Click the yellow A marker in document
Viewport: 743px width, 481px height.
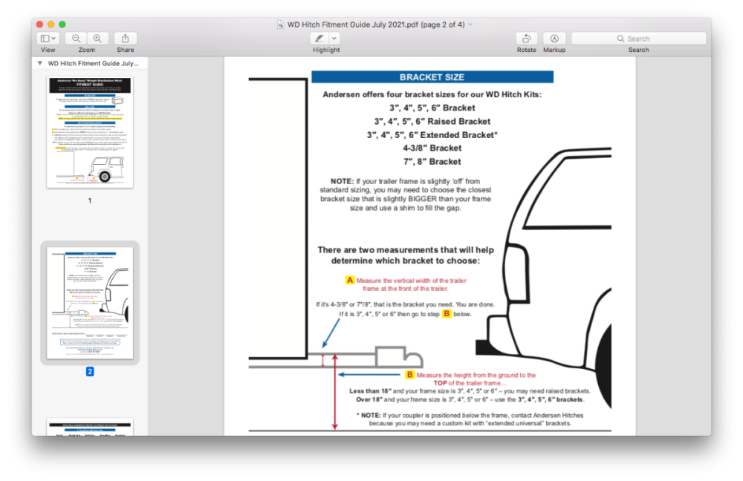pos(350,280)
